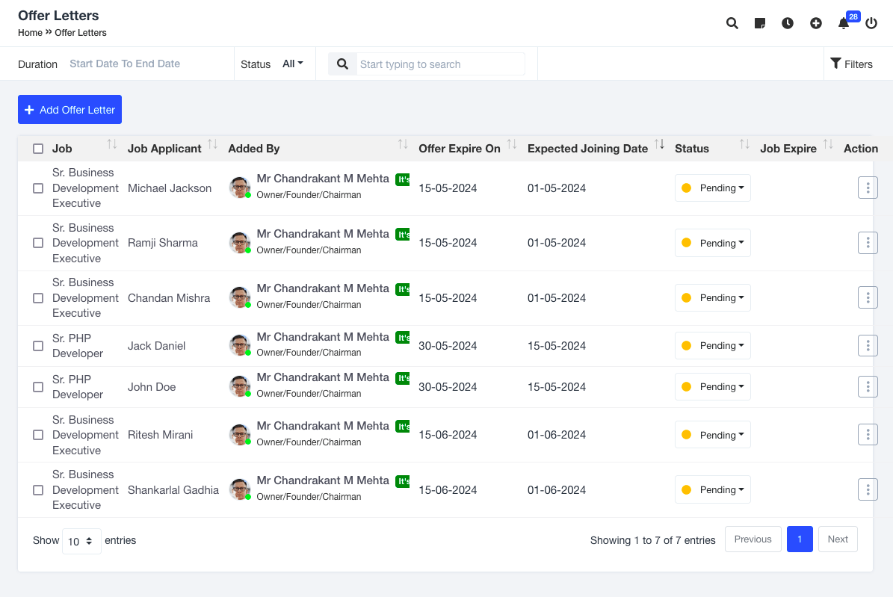Screen dimensions: 893x597
Task: Expand the Status All filter dropdown
Action: [292, 64]
